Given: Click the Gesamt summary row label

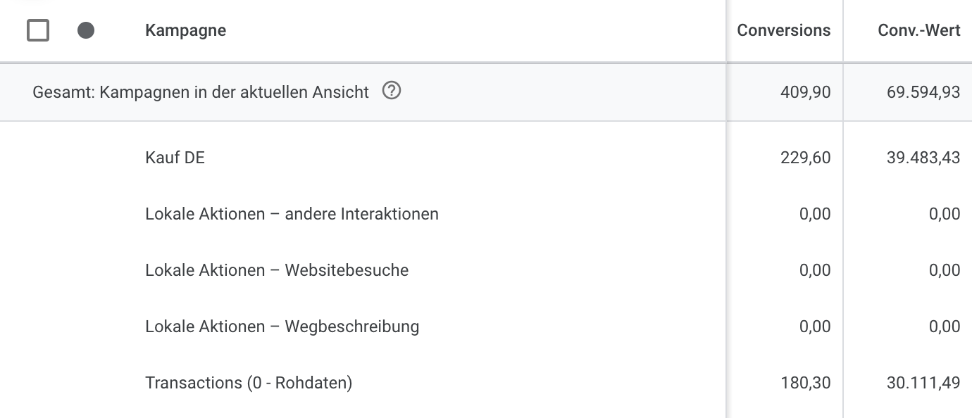Looking at the screenshot, I should pos(201,92).
